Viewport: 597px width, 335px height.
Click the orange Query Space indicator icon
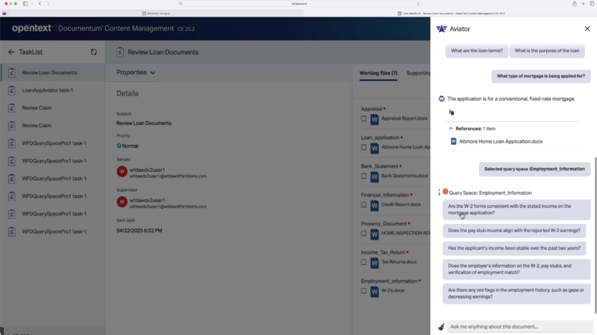coord(445,192)
